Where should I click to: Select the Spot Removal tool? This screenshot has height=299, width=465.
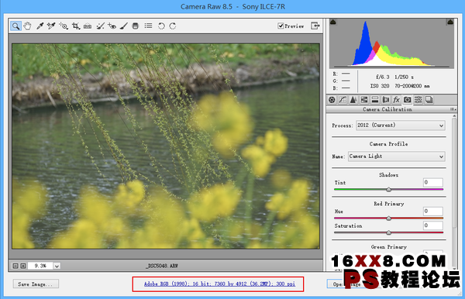point(100,26)
